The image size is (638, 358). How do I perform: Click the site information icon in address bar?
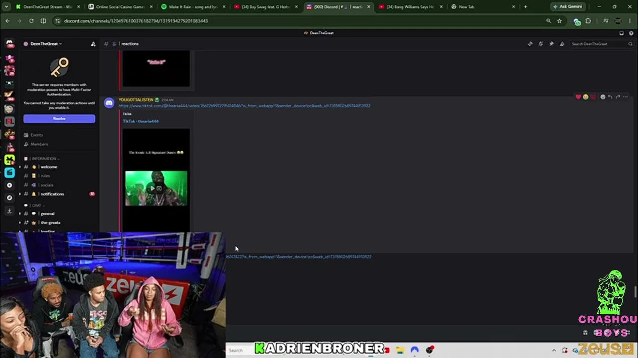pyautogui.click(x=58, y=21)
